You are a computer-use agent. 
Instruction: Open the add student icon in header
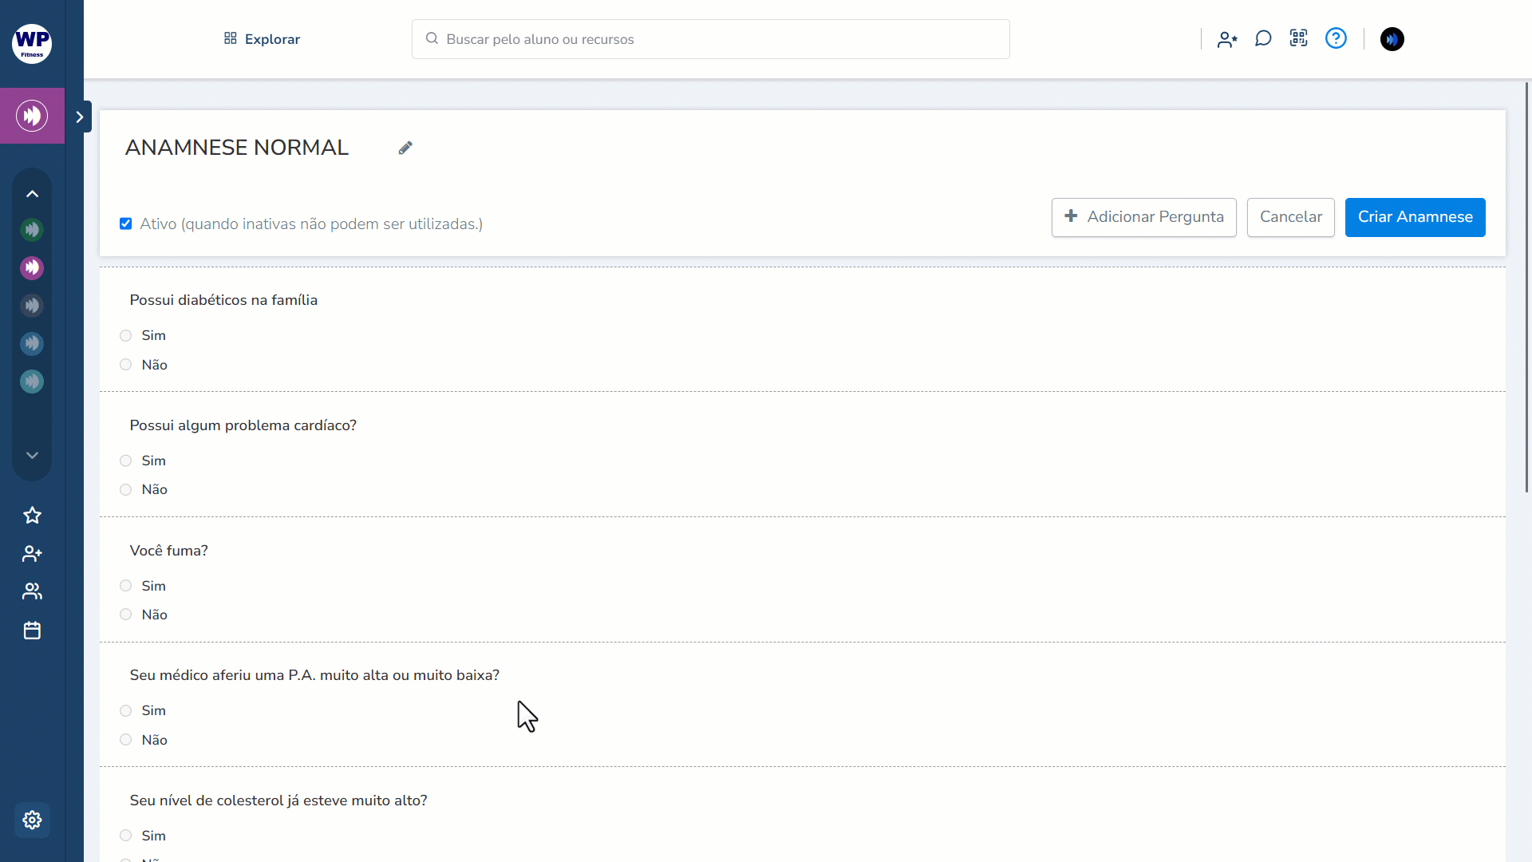click(x=1227, y=39)
